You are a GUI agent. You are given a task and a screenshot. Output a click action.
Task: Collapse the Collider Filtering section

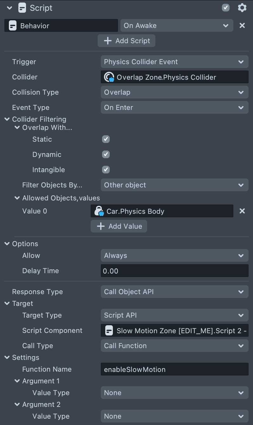7,119
